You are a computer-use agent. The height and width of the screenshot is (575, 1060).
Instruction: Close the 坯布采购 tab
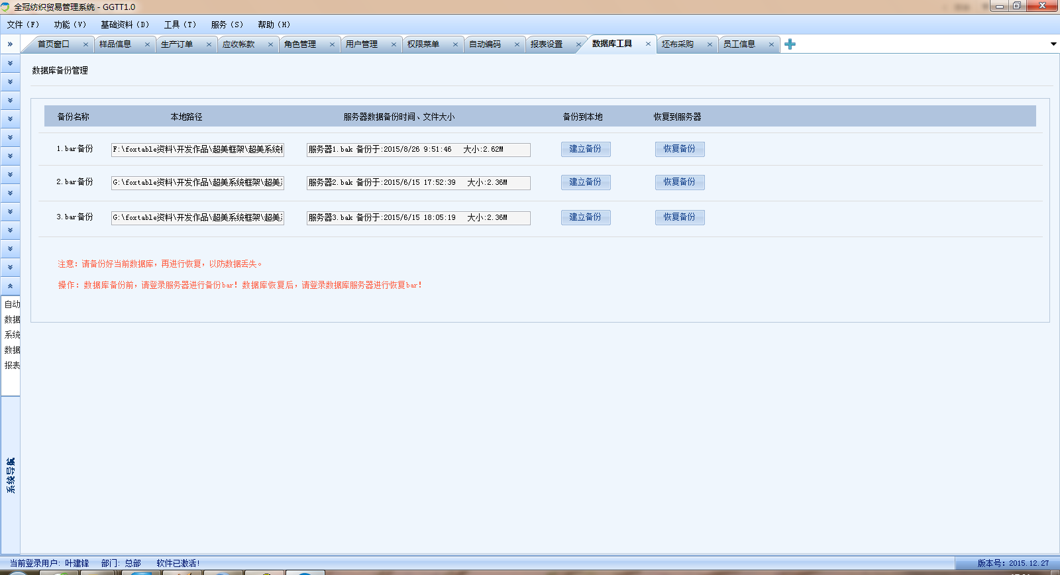point(710,44)
